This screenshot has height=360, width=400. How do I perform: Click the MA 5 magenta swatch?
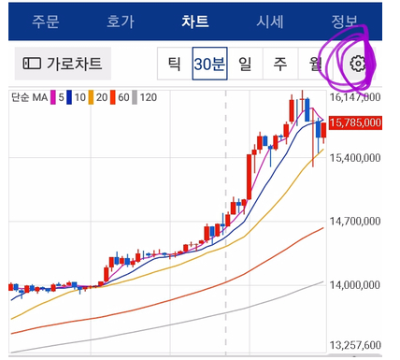pos(53,97)
